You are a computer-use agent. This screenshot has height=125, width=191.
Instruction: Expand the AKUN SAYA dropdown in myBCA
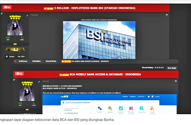click(141, 97)
